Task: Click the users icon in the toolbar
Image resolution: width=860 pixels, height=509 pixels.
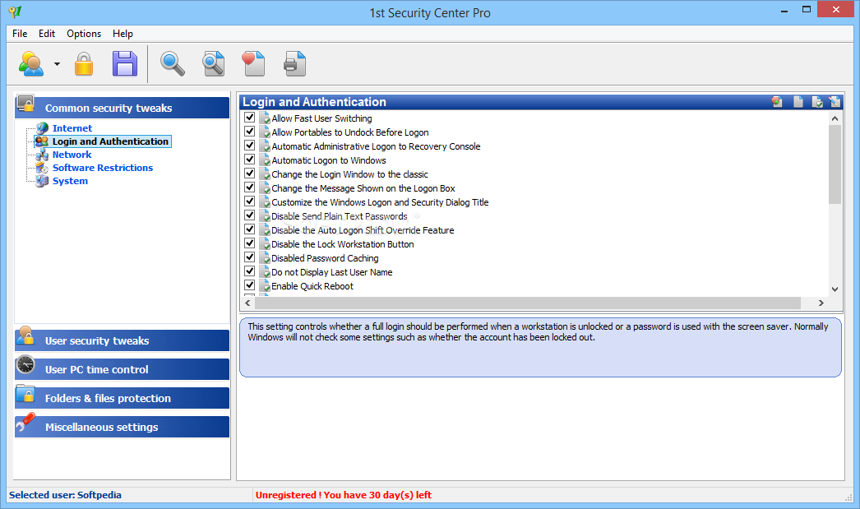Action: tap(31, 63)
